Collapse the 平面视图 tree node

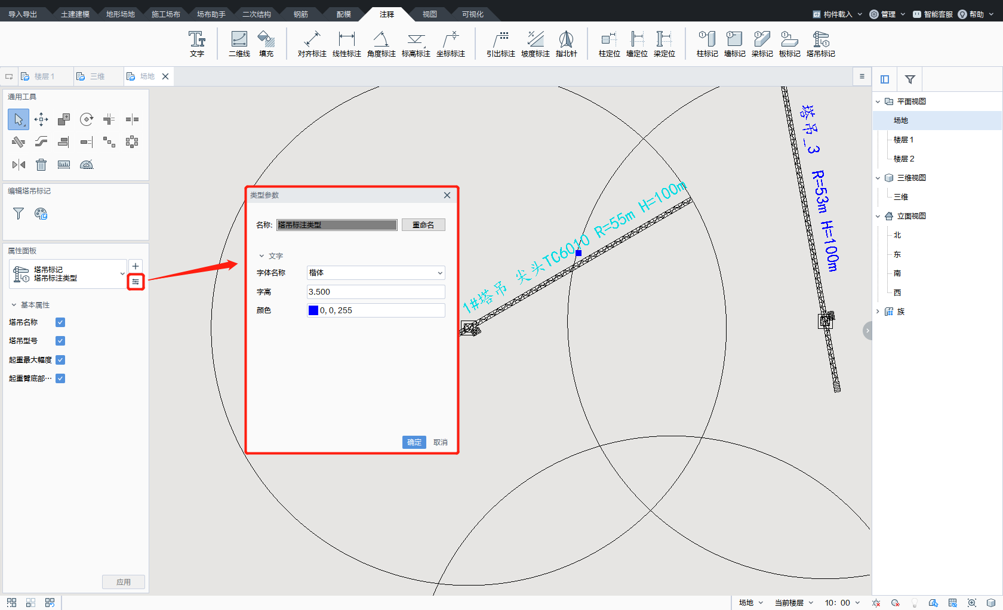coord(878,101)
